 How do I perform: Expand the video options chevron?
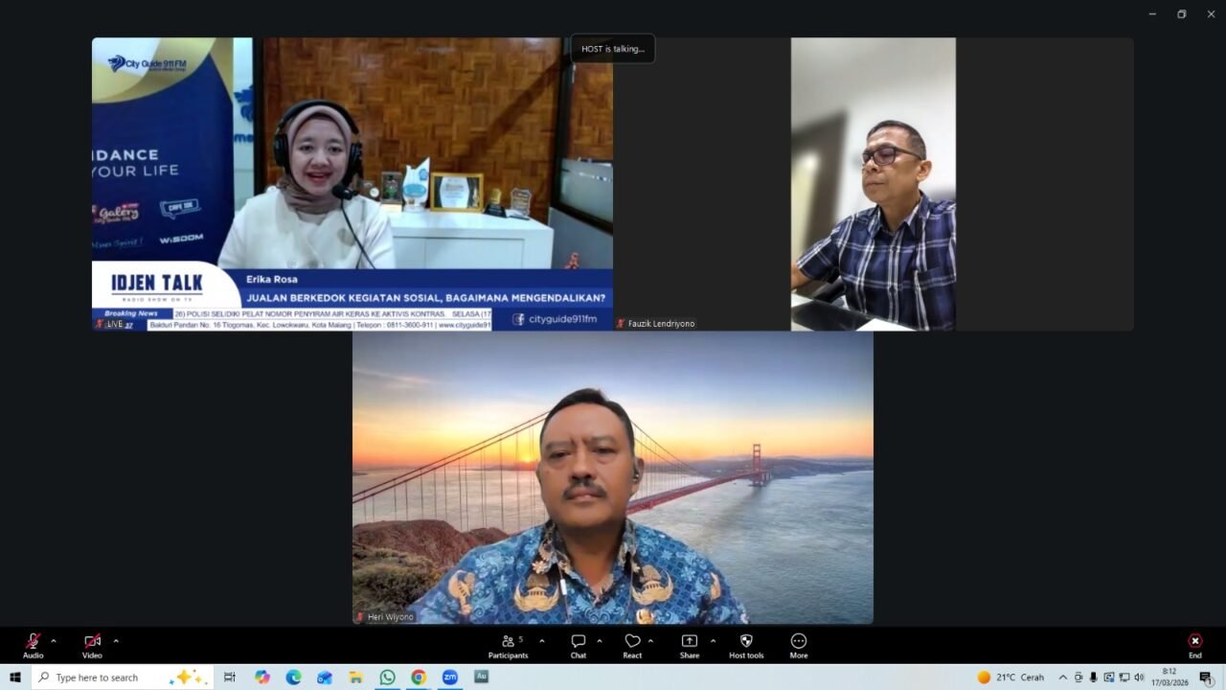tap(116, 641)
